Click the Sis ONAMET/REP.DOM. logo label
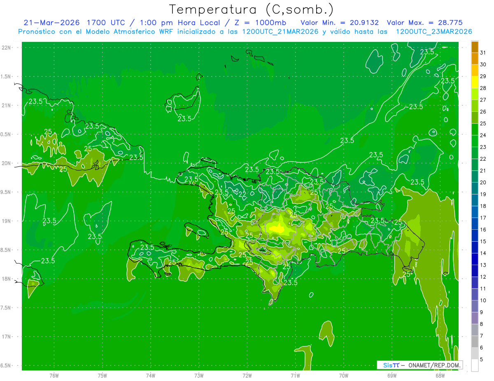This screenshot has height=381, width=494. (x=420, y=365)
